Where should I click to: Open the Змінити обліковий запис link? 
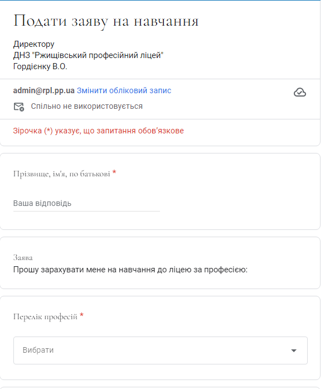tap(124, 90)
